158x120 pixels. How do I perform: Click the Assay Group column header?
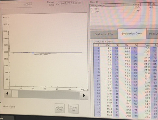click(x=103, y=6)
